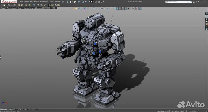The width and height of the screenshot is (208, 112).
Task: Switch to the Сборка tab
Action: [x=3, y=8]
